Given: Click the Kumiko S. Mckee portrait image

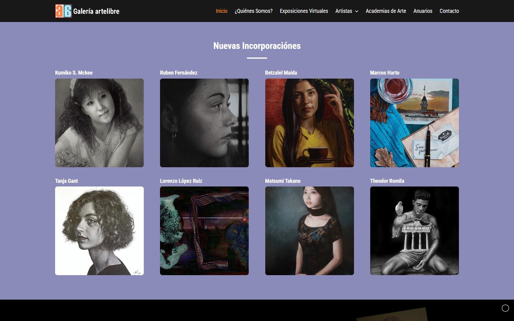Looking at the screenshot, I should 99,123.
